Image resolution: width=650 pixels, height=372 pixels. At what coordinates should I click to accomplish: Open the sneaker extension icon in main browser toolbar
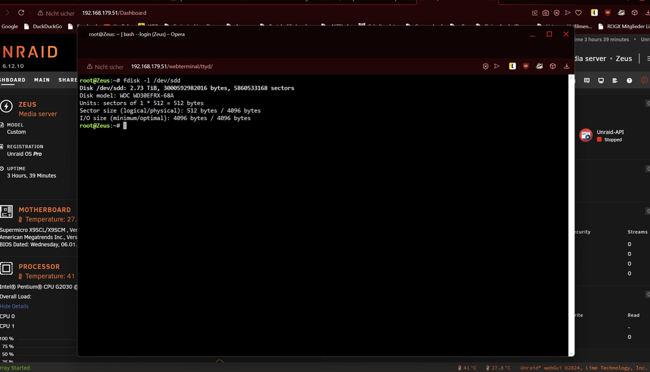tap(621, 13)
